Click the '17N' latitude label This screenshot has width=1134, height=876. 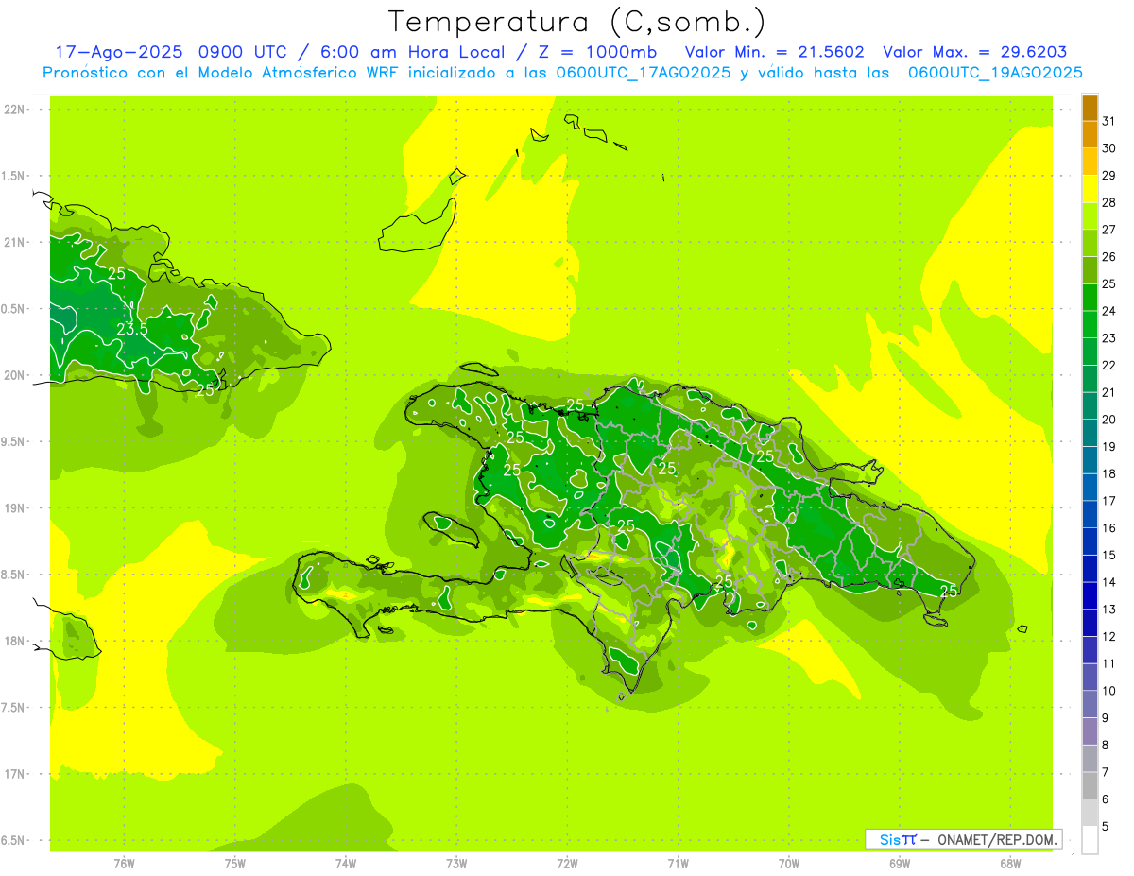(x=15, y=774)
